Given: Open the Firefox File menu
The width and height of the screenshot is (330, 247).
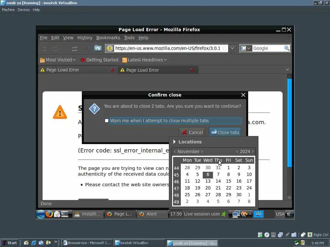Looking at the screenshot, I should tap(44, 38).
